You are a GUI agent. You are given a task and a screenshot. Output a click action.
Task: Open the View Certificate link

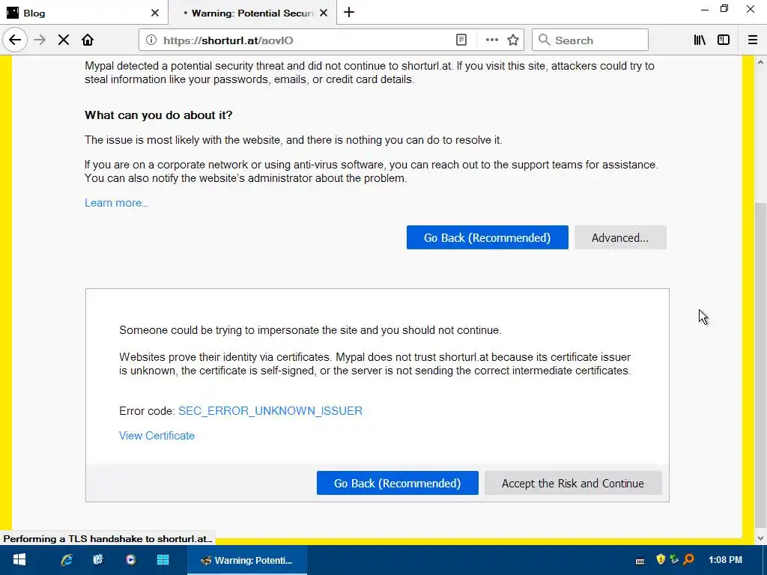pyautogui.click(x=157, y=436)
